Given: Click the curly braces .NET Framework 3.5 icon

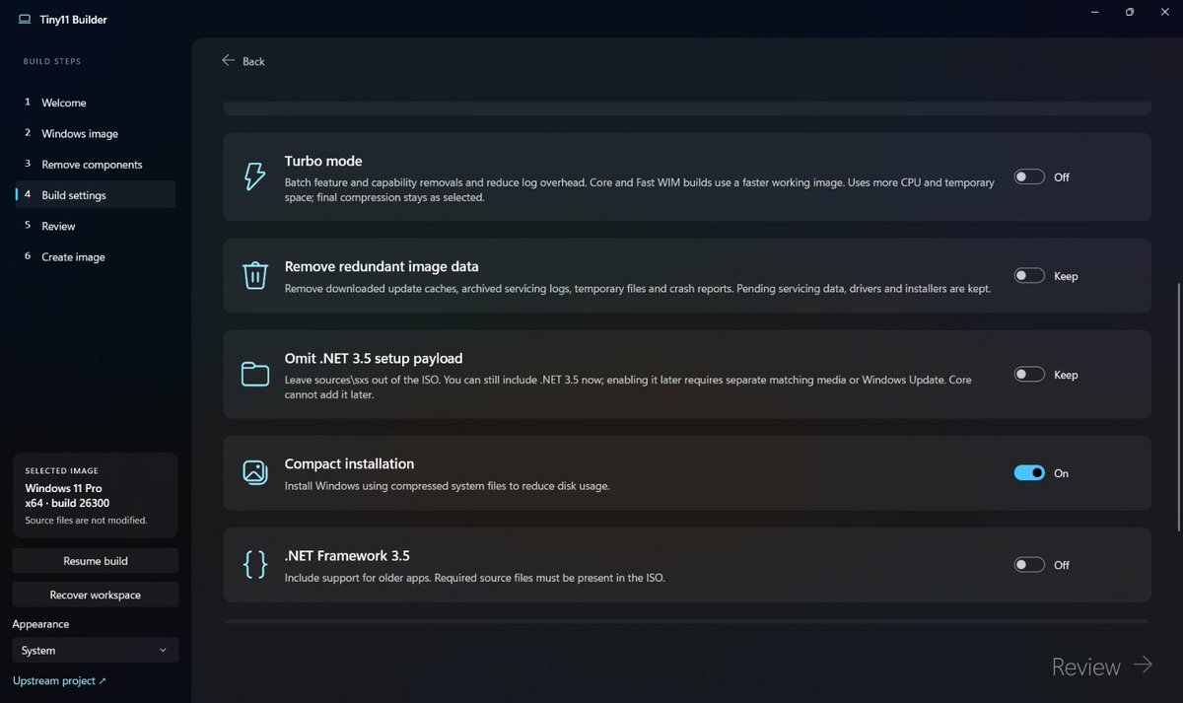Looking at the screenshot, I should [255, 565].
